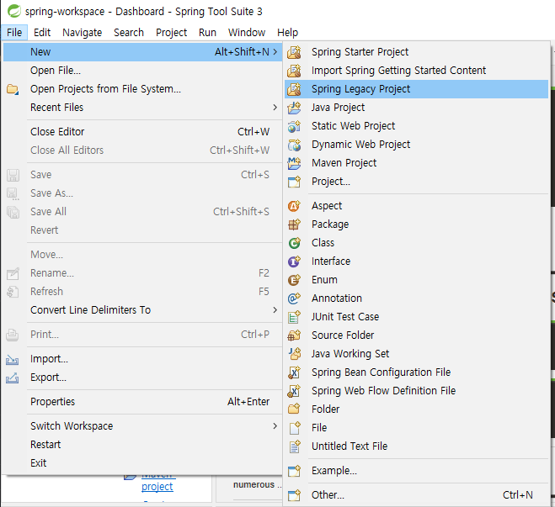Screen dimensions: 555x507
Task: Follow the 'project' link on the Dashboard
Action: point(157,487)
